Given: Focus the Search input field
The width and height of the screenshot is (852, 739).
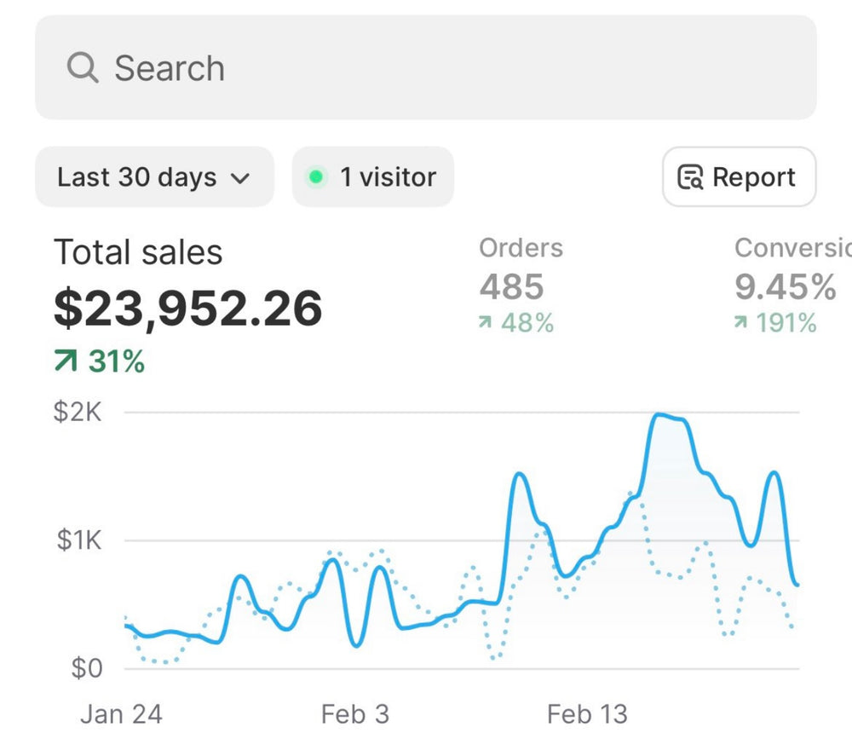Looking at the screenshot, I should 426,67.
